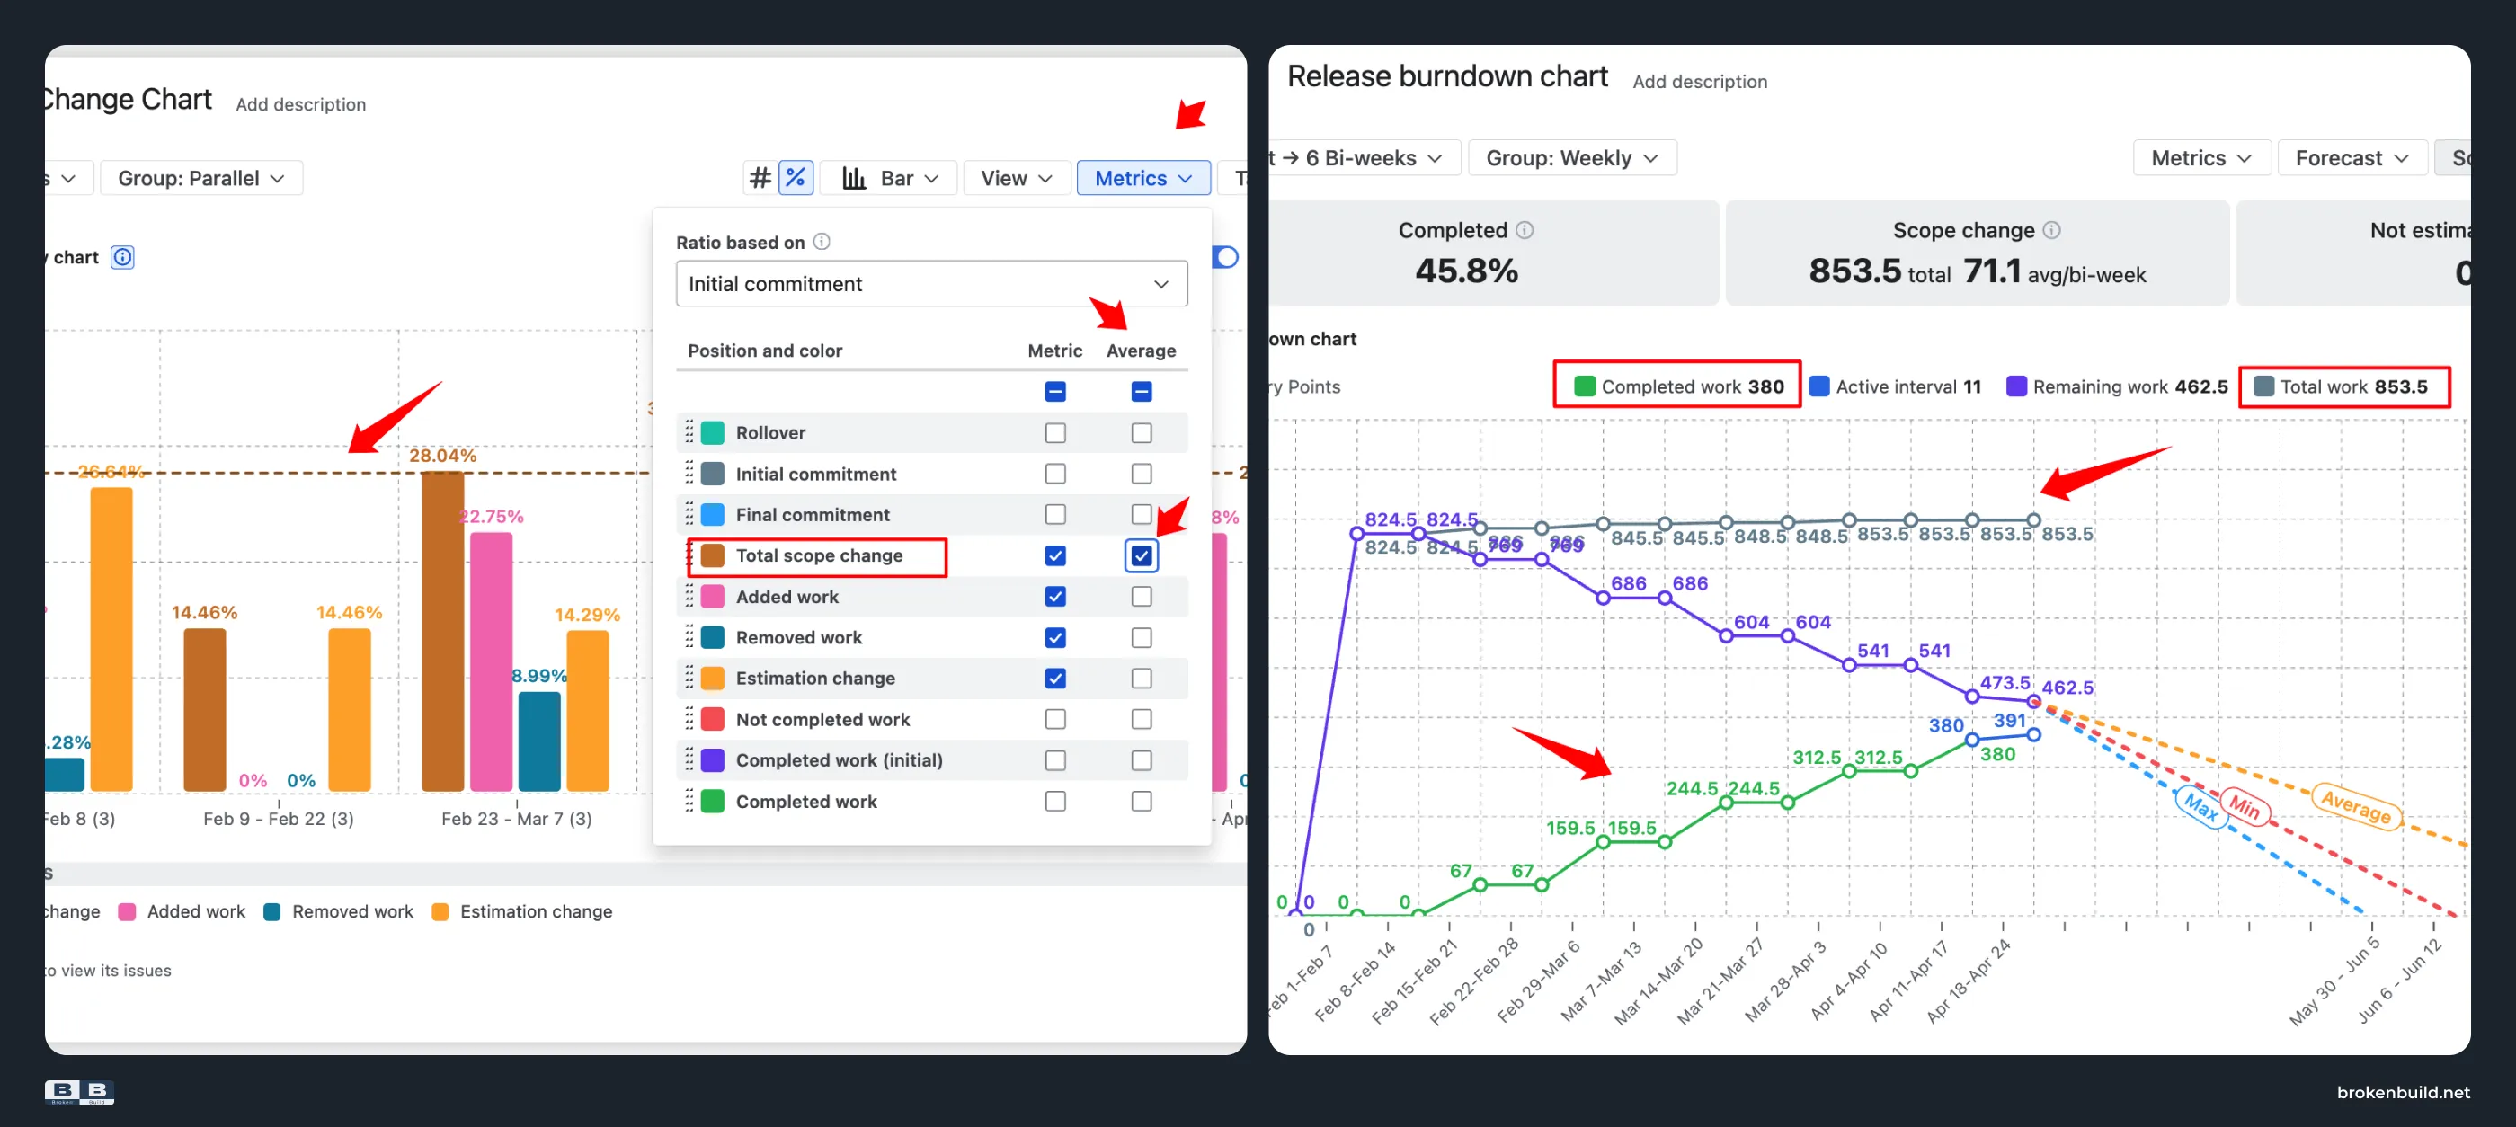Click the info icon next to chart heading
Viewport: 2516px width, 1127px height.
tap(122, 257)
